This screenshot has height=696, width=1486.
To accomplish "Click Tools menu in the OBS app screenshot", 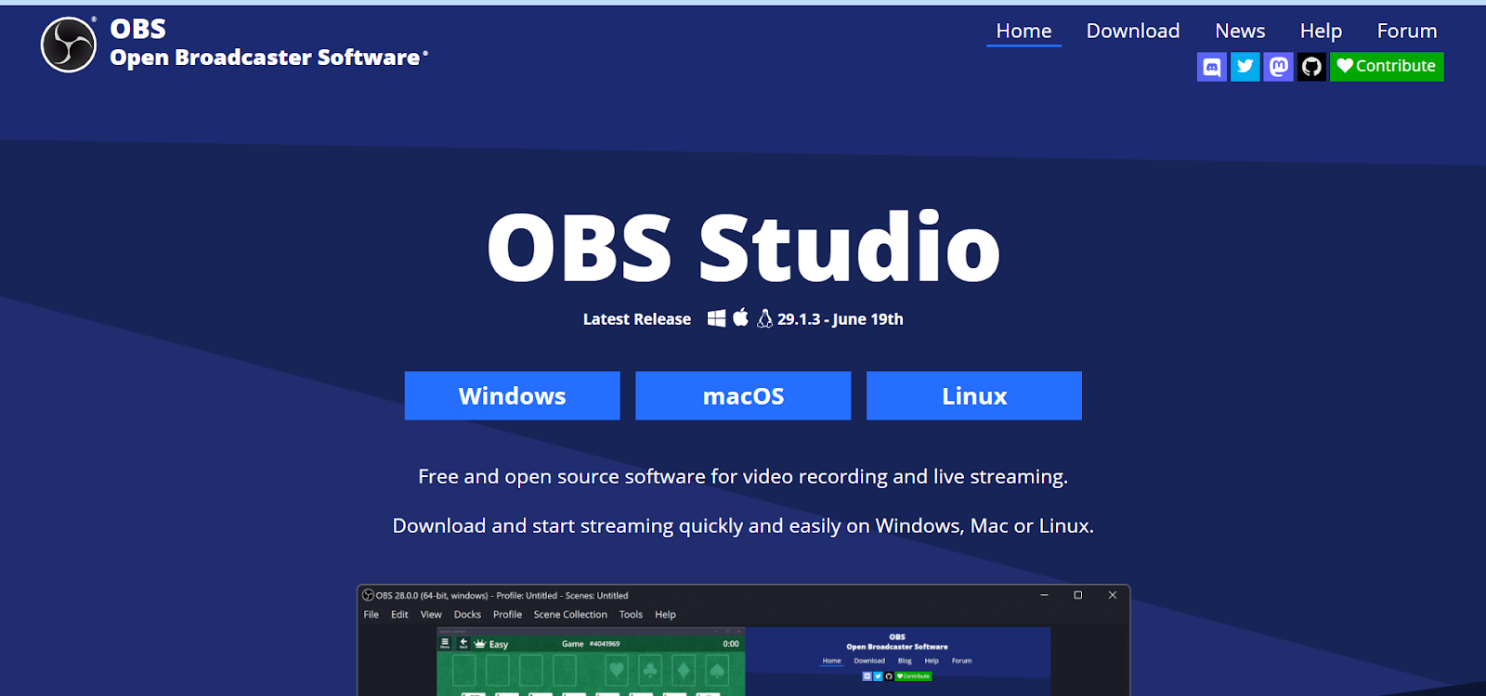I will (x=631, y=614).
